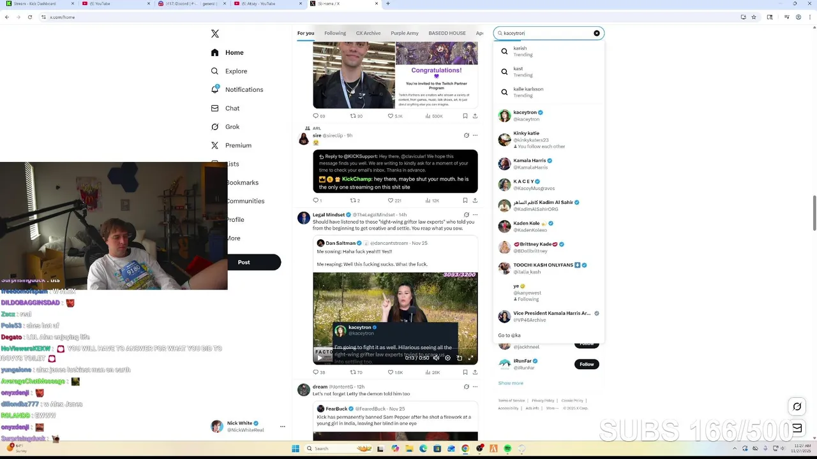
Task: Click Show more suggestions link
Action: [x=511, y=383]
